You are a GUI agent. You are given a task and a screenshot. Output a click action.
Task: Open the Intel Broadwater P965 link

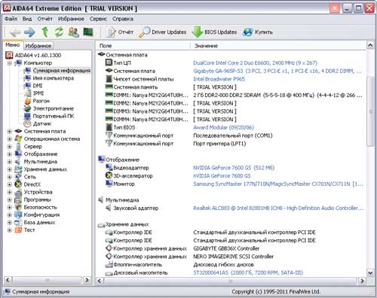click(x=219, y=79)
